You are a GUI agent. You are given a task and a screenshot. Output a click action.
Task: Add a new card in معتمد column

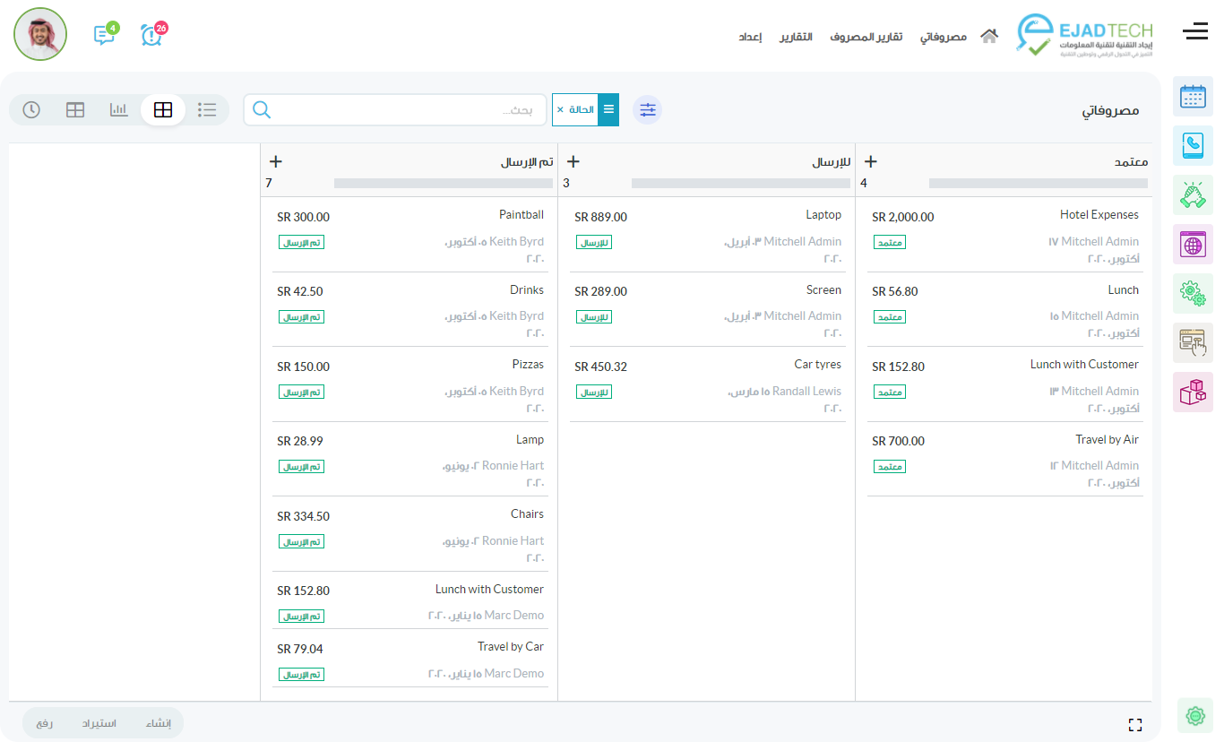click(870, 162)
